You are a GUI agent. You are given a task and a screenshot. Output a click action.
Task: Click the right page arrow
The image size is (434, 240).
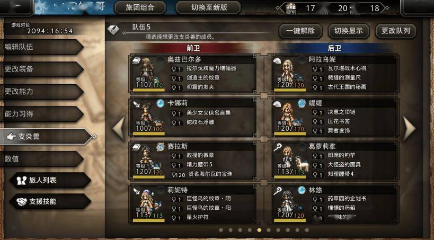tap(410, 128)
